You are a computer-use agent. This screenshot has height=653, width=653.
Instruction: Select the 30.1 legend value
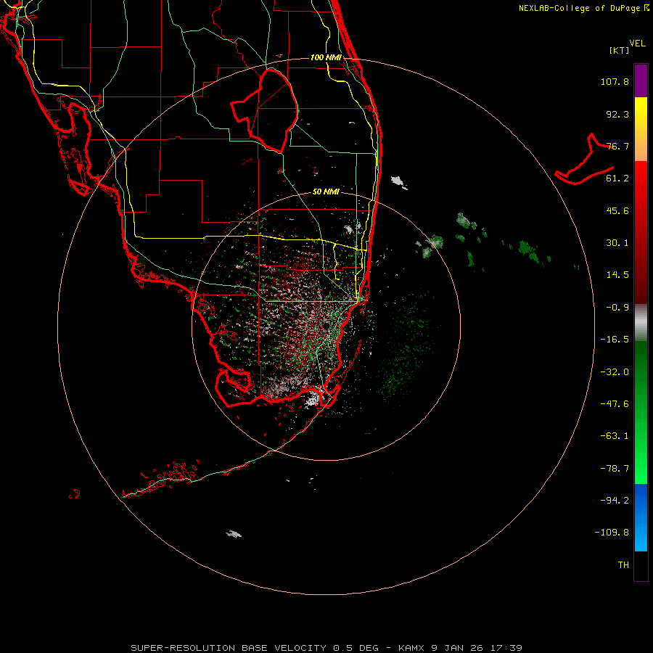[617, 243]
